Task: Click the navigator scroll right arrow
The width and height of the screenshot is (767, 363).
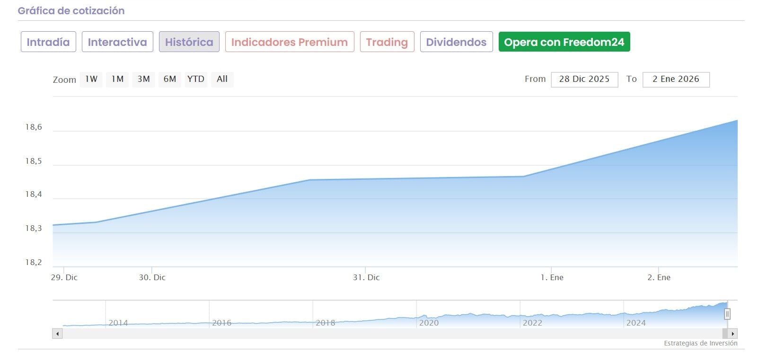Action: point(732,334)
